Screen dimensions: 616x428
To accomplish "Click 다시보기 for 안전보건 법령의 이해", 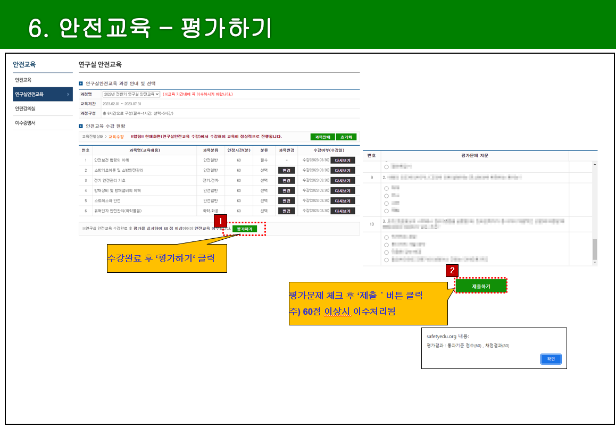I will [x=343, y=160].
